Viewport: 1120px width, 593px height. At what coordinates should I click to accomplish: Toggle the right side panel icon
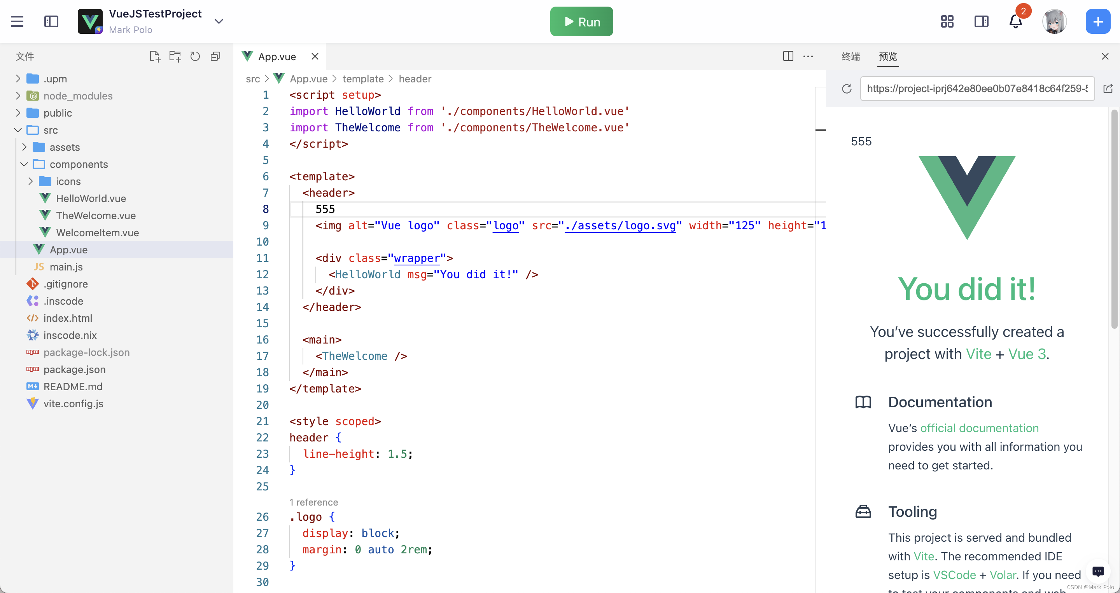tap(981, 21)
